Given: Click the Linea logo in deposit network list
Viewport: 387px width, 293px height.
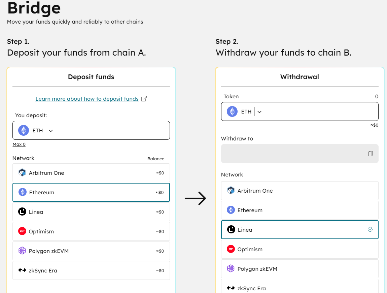Looking at the screenshot, I should pyautogui.click(x=22, y=212).
